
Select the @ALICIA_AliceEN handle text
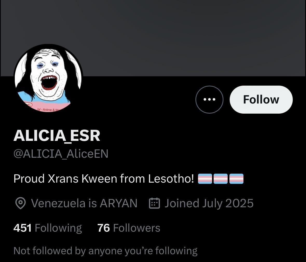click(x=61, y=154)
